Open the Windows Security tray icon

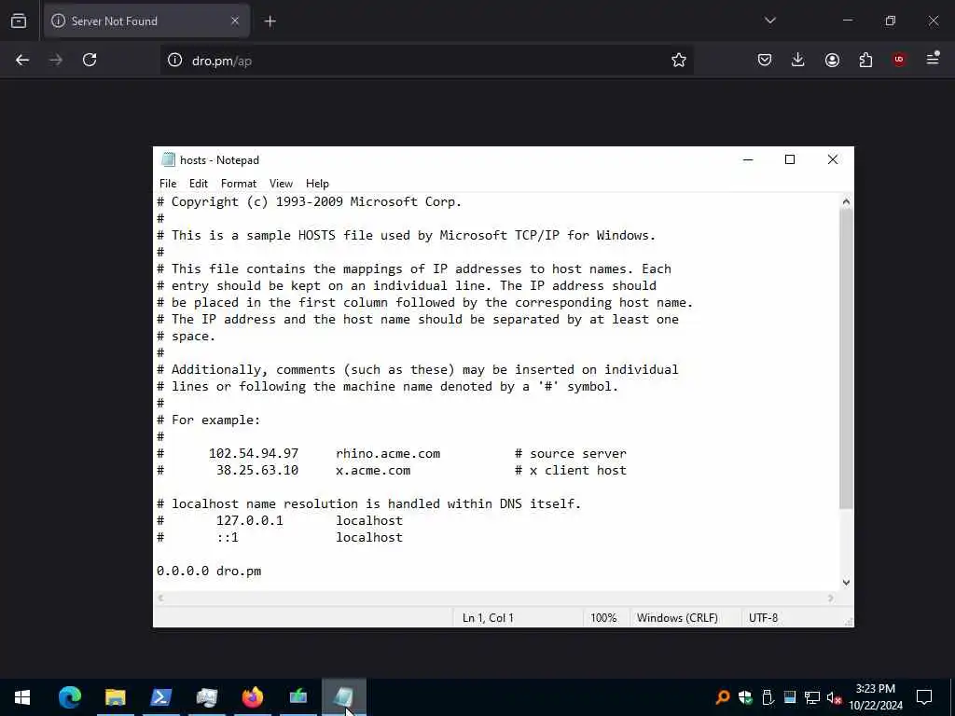tap(745, 697)
